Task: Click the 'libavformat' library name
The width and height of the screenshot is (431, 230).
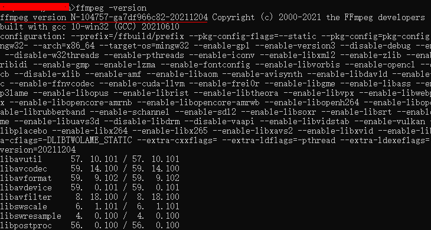Action: coord(26,179)
